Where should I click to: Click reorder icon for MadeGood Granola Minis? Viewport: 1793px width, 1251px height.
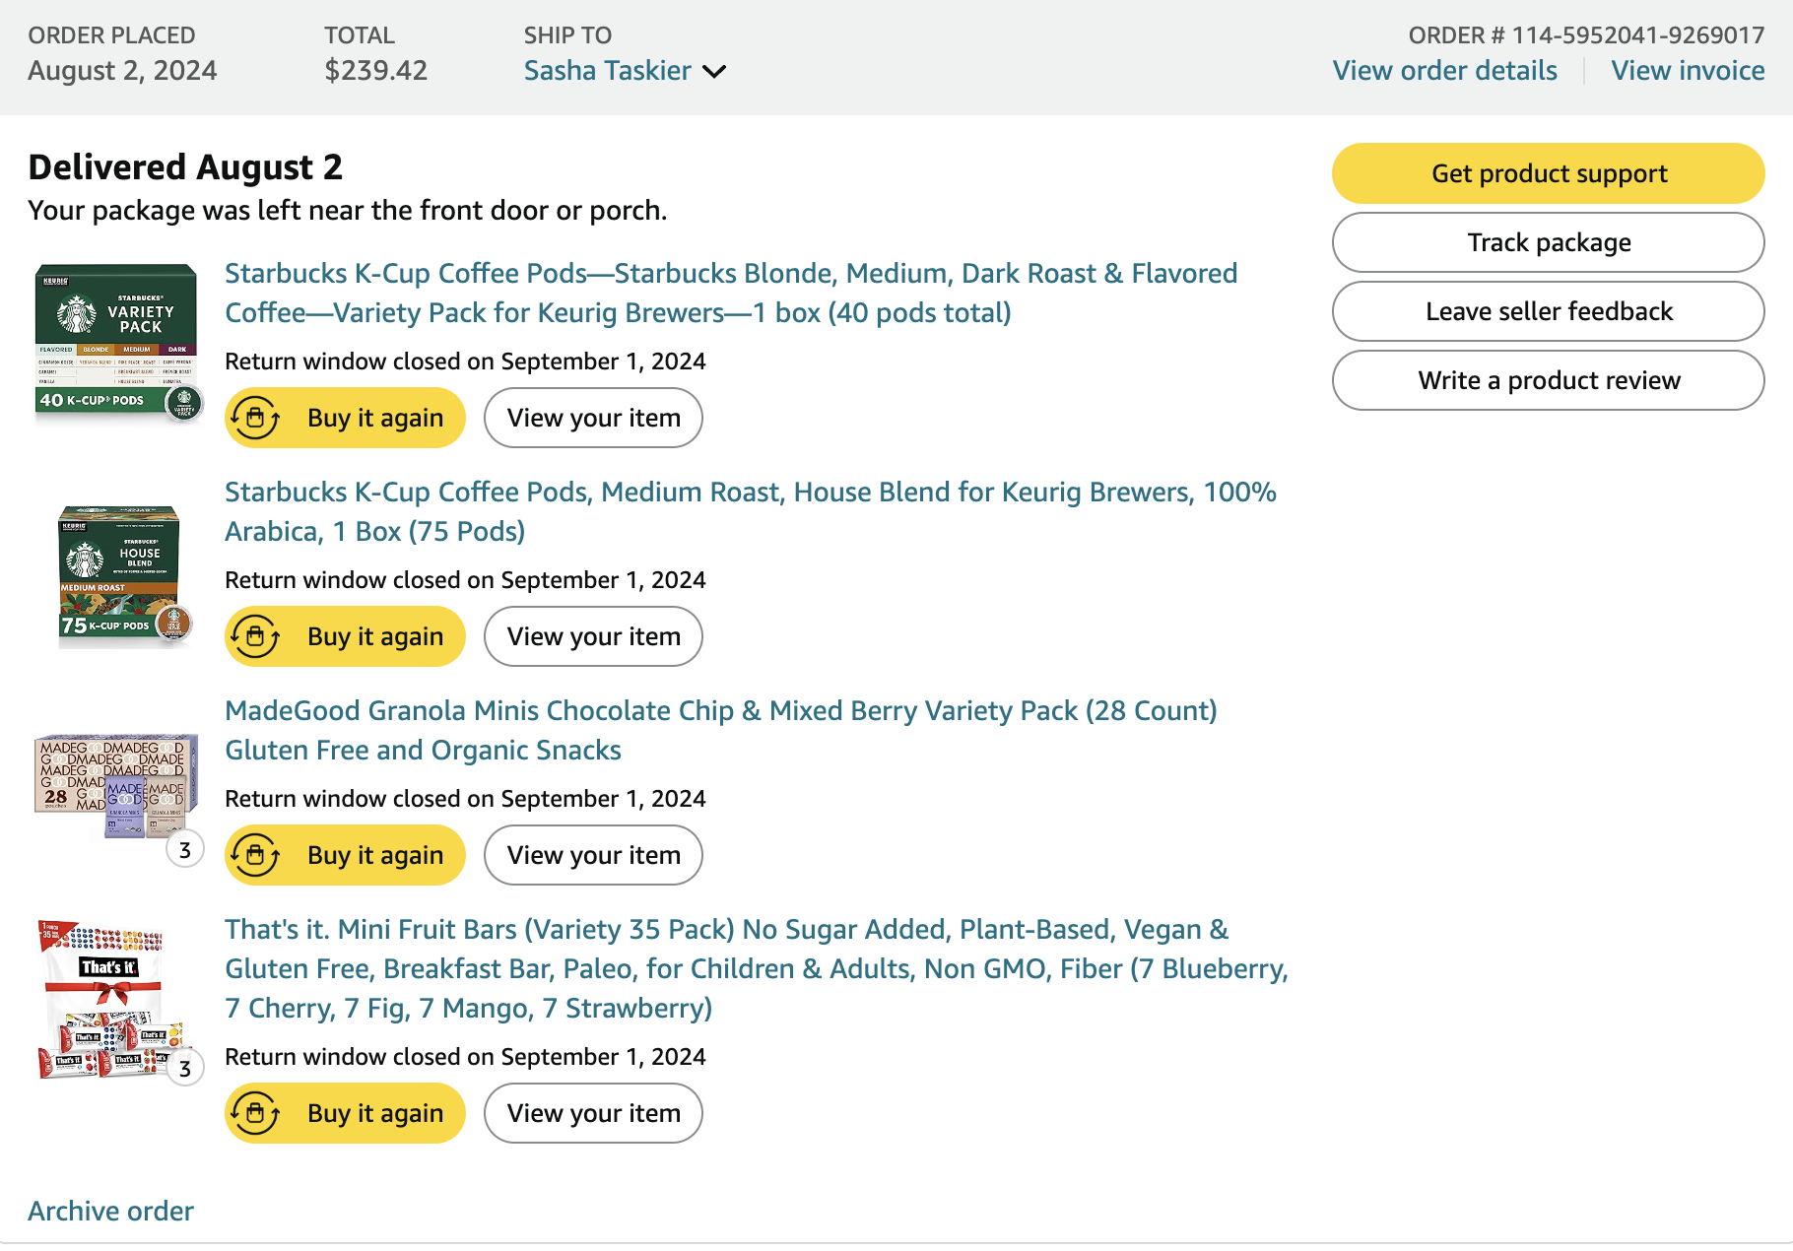(256, 855)
